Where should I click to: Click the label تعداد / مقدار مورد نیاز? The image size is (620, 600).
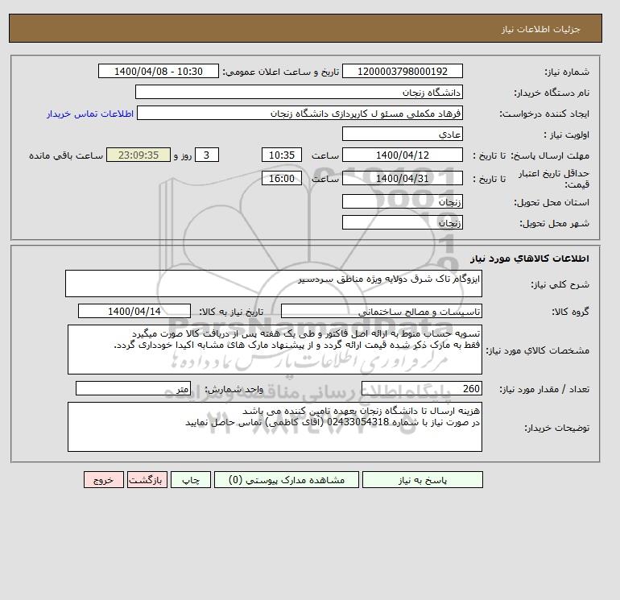click(x=544, y=389)
